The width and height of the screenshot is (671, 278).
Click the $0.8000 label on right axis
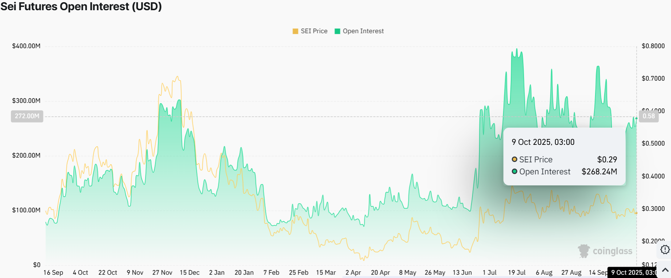point(653,46)
